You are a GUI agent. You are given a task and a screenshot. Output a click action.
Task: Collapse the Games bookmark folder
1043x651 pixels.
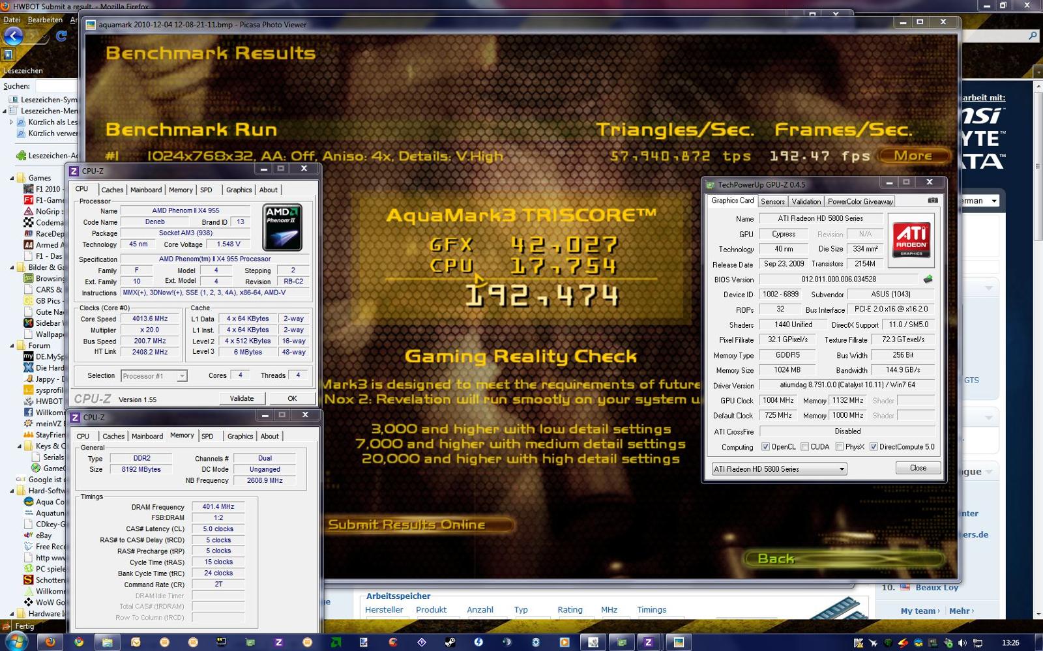pos(12,178)
